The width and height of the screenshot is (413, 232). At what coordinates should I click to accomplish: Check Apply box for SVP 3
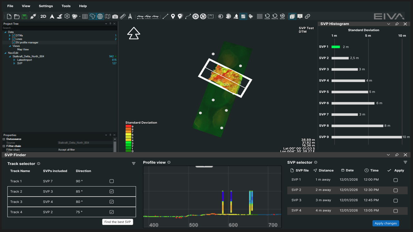click(396, 201)
